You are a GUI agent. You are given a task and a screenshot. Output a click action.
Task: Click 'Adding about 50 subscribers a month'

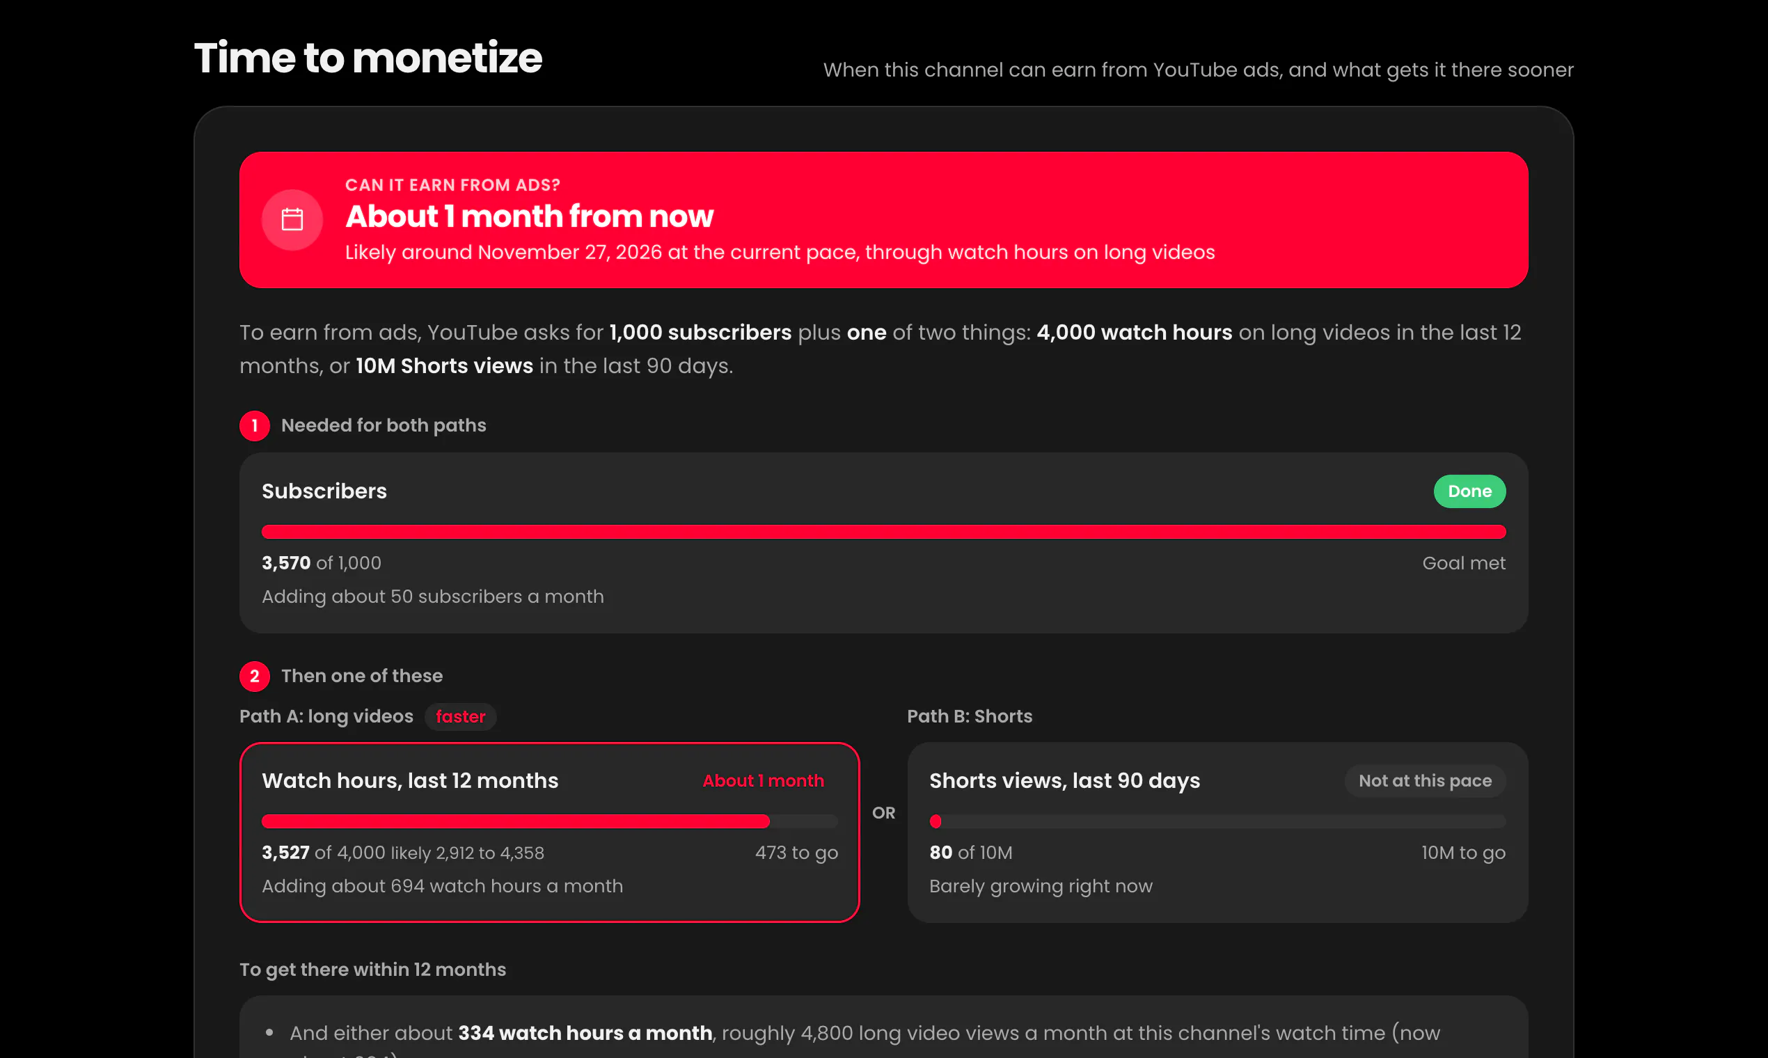(433, 597)
